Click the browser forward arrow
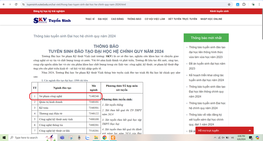Screen dimensions: 263x141 pos(10,4)
